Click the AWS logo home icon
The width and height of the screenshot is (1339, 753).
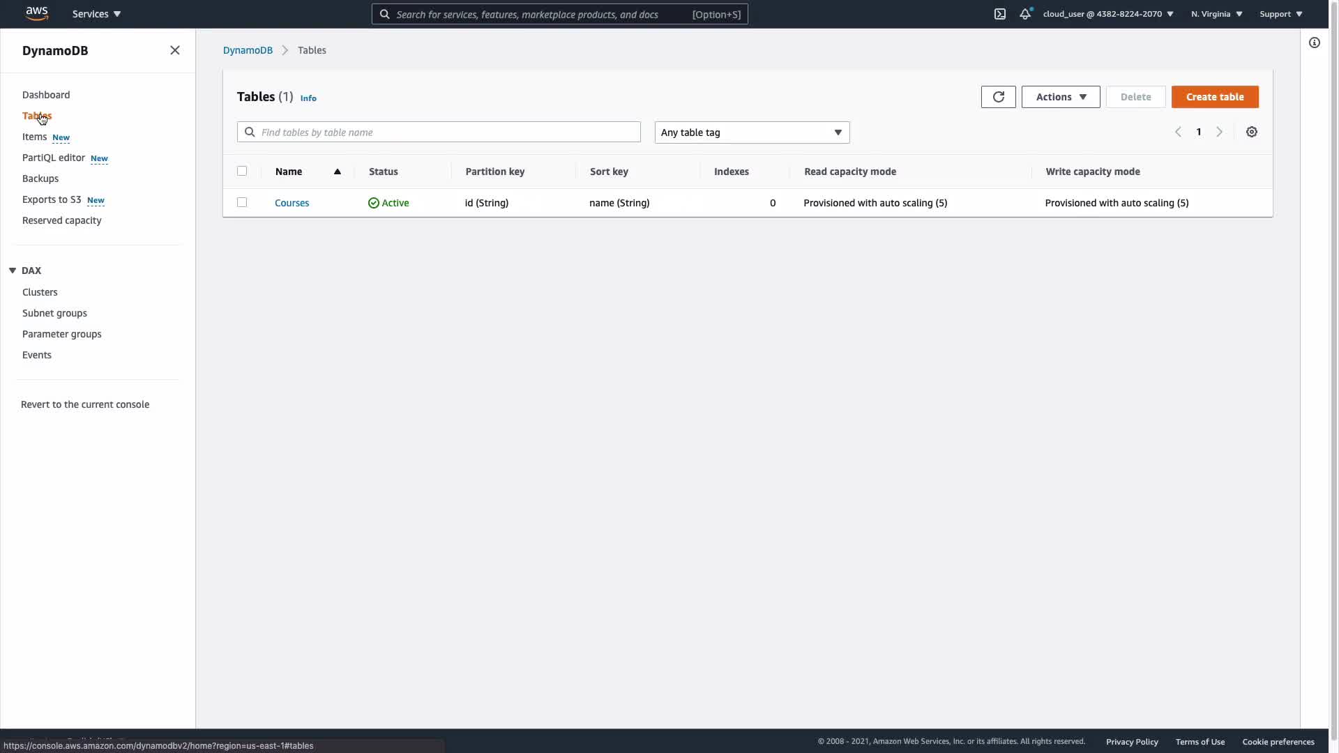click(x=36, y=13)
